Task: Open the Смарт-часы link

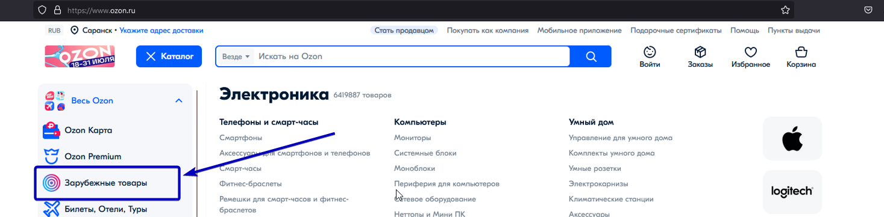Action: [x=240, y=168]
